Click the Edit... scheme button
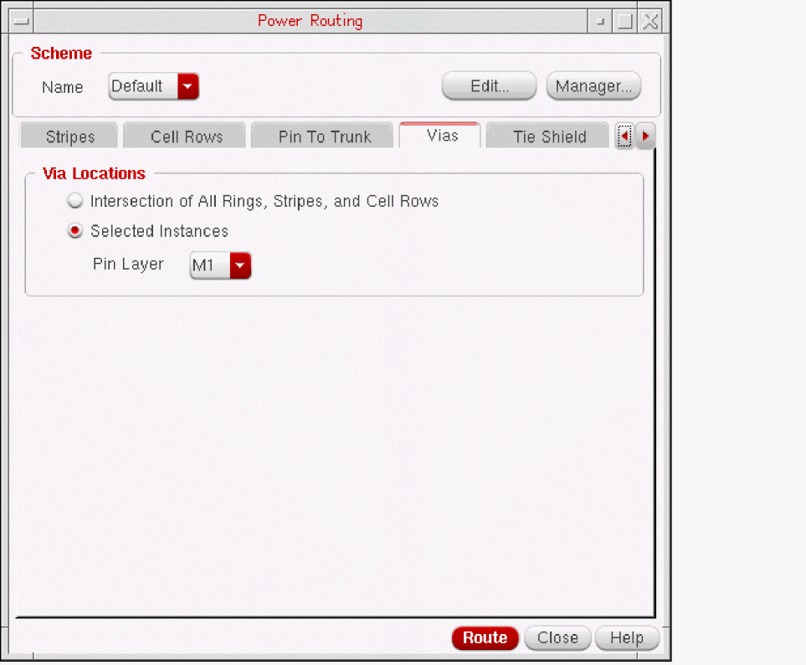Viewport: 806px width, 665px height. point(490,86)
